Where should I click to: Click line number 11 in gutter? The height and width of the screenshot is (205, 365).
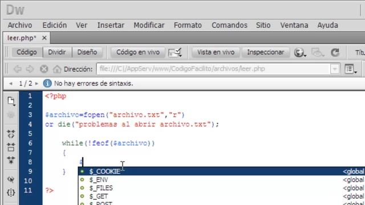28,191
